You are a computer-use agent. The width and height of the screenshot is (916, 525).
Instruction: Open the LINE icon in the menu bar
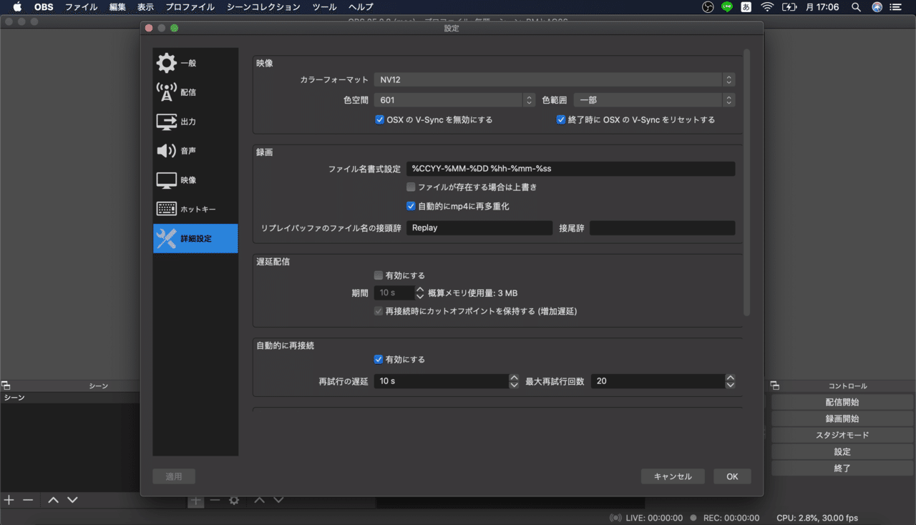pyautogui.click(x=727, y=7)
